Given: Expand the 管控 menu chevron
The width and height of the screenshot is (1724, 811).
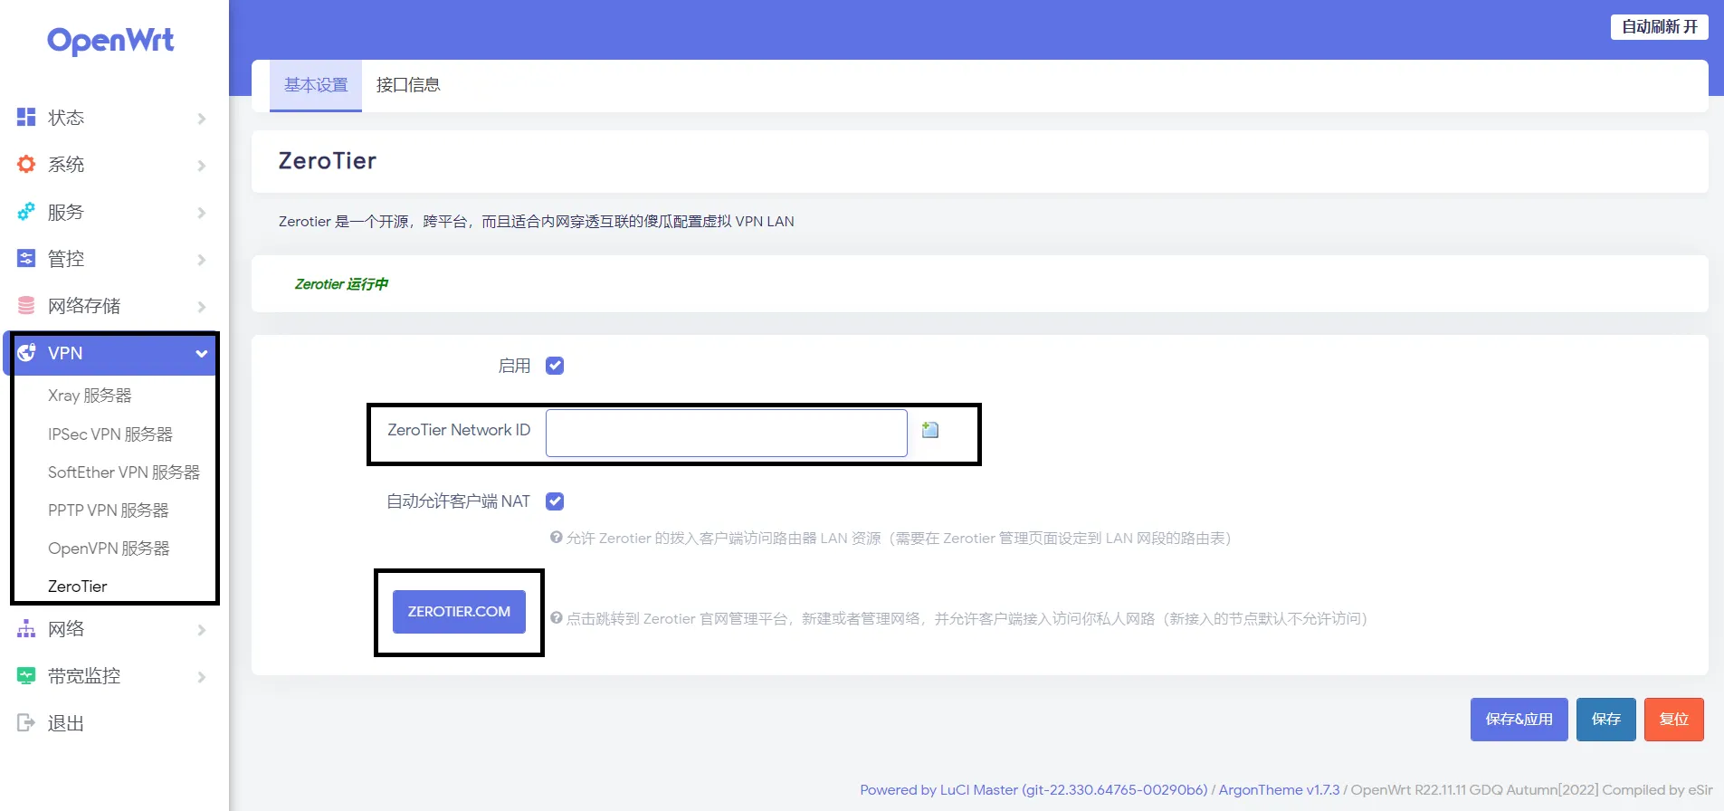Looking at the screenshot, I should (202, 260).
